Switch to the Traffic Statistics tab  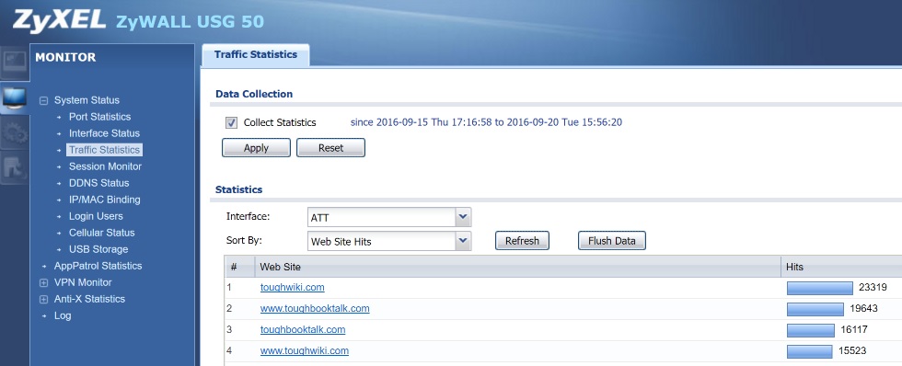pos(256,54)
